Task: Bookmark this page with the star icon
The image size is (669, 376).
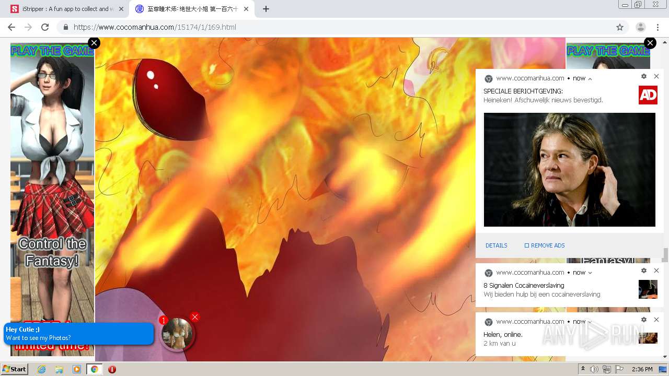Action: tap(620, 27)
